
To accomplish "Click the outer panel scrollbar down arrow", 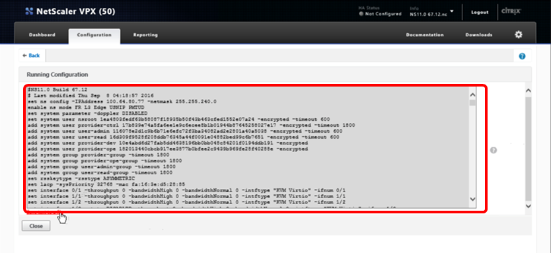I will pos(528,206).
